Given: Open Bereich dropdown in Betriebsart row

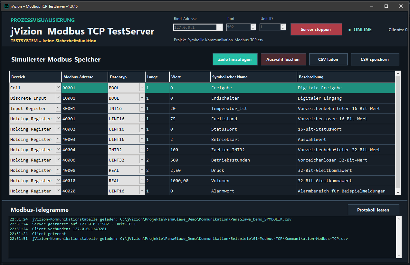Looking at the screenshot, I should (58, 139).
